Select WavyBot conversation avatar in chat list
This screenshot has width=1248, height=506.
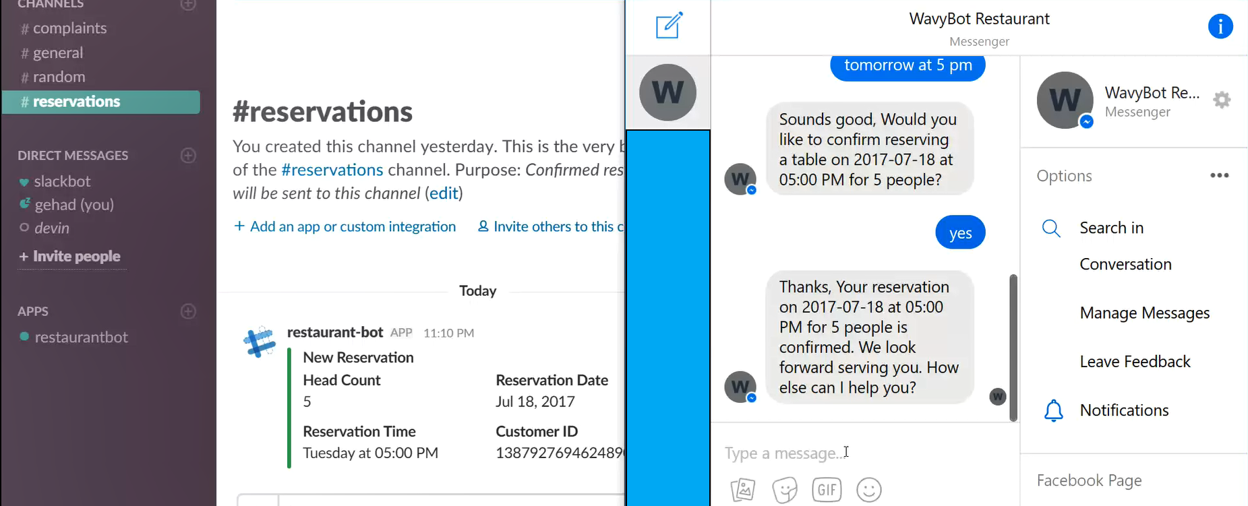point(667,92)
